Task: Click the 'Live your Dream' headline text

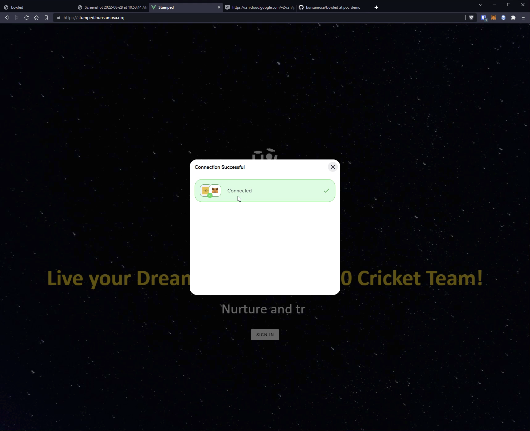Action: click(118, 278)
